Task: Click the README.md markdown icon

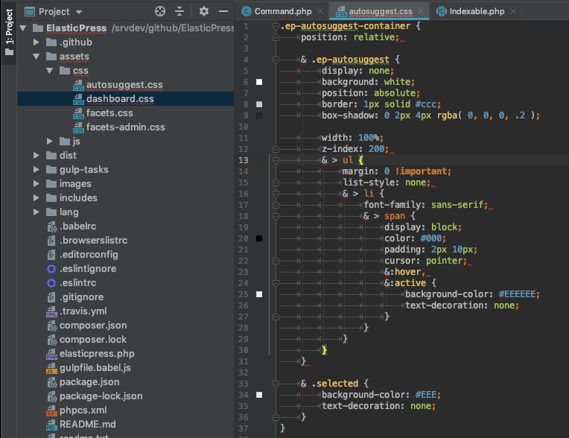Action: (51, 425)
